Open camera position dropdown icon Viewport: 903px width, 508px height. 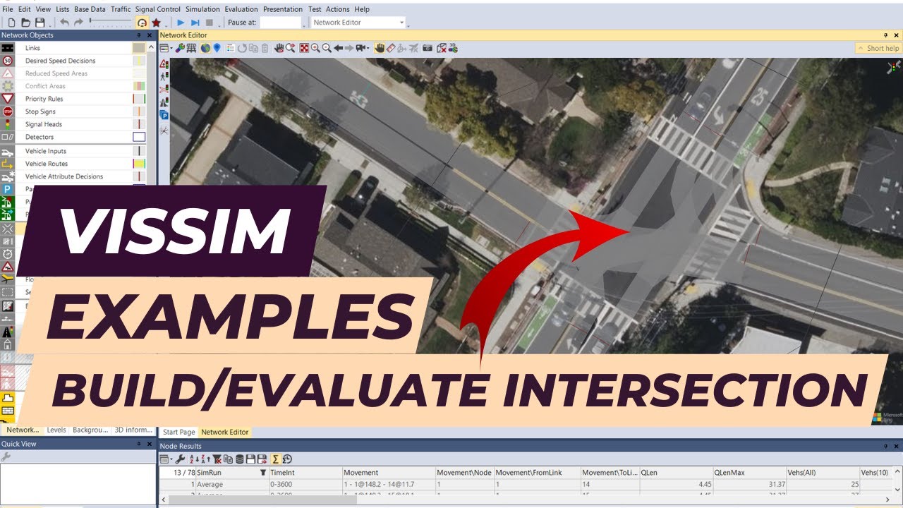(x=362, y=48)
